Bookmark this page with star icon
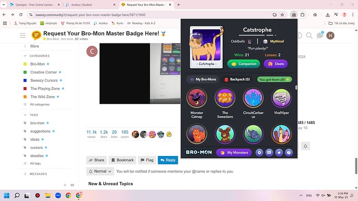 pos(282,15)
